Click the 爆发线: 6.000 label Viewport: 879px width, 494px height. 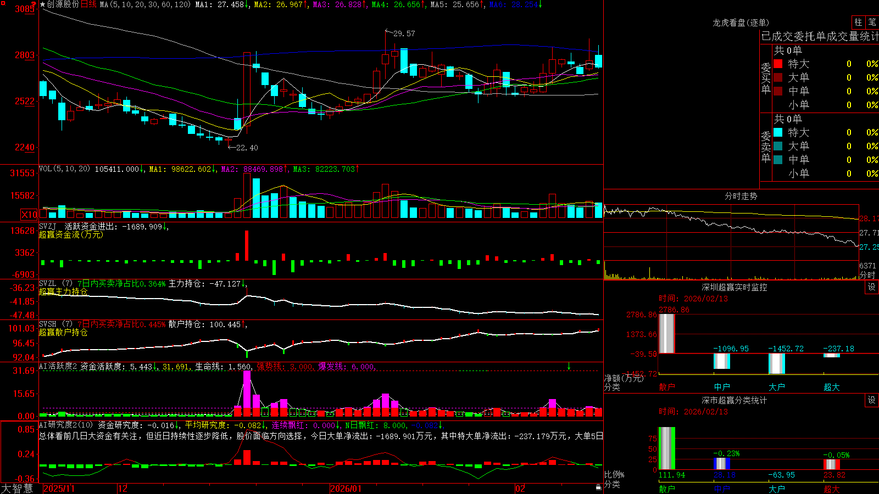click(x=346, y=367)
